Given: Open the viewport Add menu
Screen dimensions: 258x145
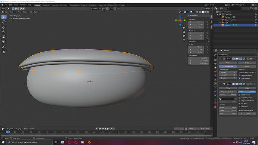Looking at the screenshot, I should [30, 12].
